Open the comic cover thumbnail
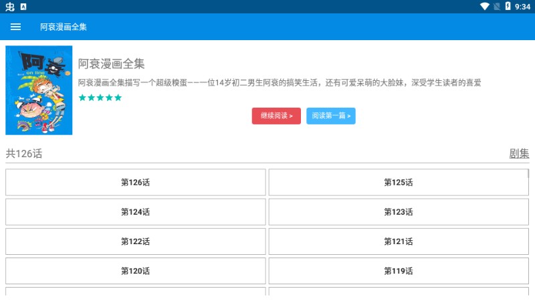Image resolution: width=535 pixels, height=301 pixels. click(x=39, y=90)
